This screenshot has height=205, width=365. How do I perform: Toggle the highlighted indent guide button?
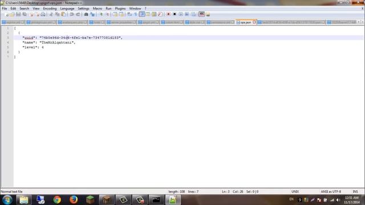coord(142,14)
